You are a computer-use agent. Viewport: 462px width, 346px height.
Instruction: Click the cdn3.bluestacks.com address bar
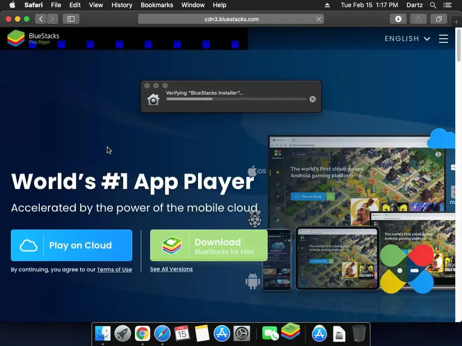(231, 19)
